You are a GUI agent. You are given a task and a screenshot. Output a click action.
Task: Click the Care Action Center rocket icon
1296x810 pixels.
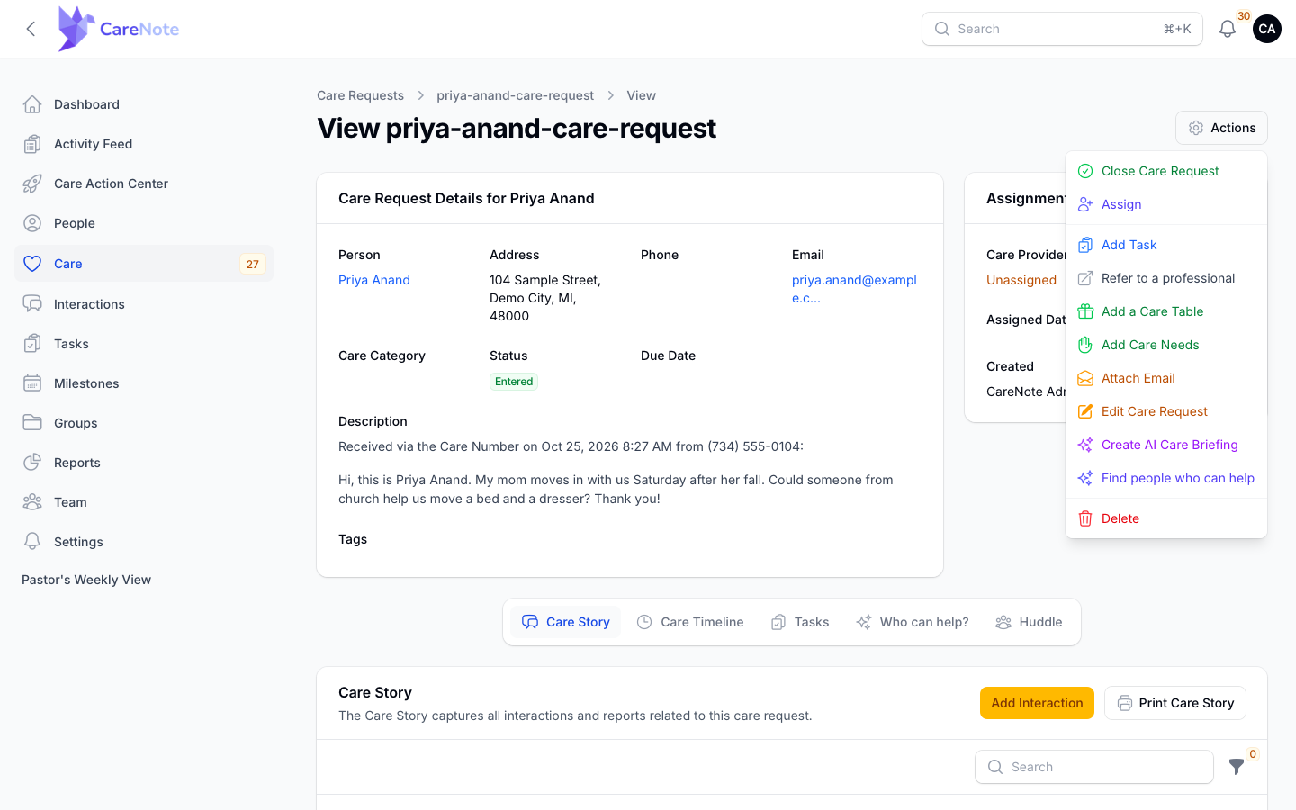point(32,184)
